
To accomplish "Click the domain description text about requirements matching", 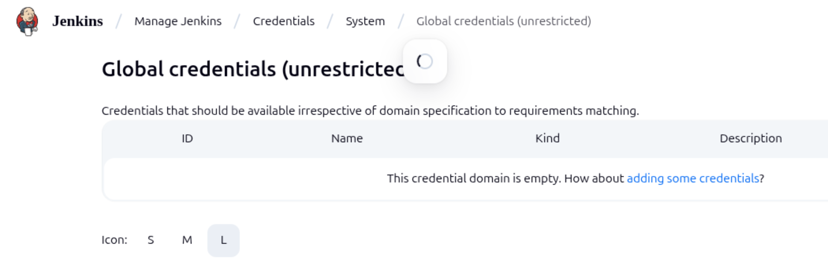I will coord(370,111).
